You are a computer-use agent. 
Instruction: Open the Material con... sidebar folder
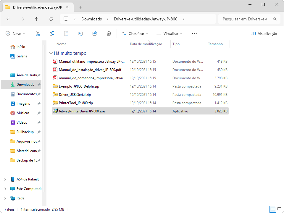point(24,151)
